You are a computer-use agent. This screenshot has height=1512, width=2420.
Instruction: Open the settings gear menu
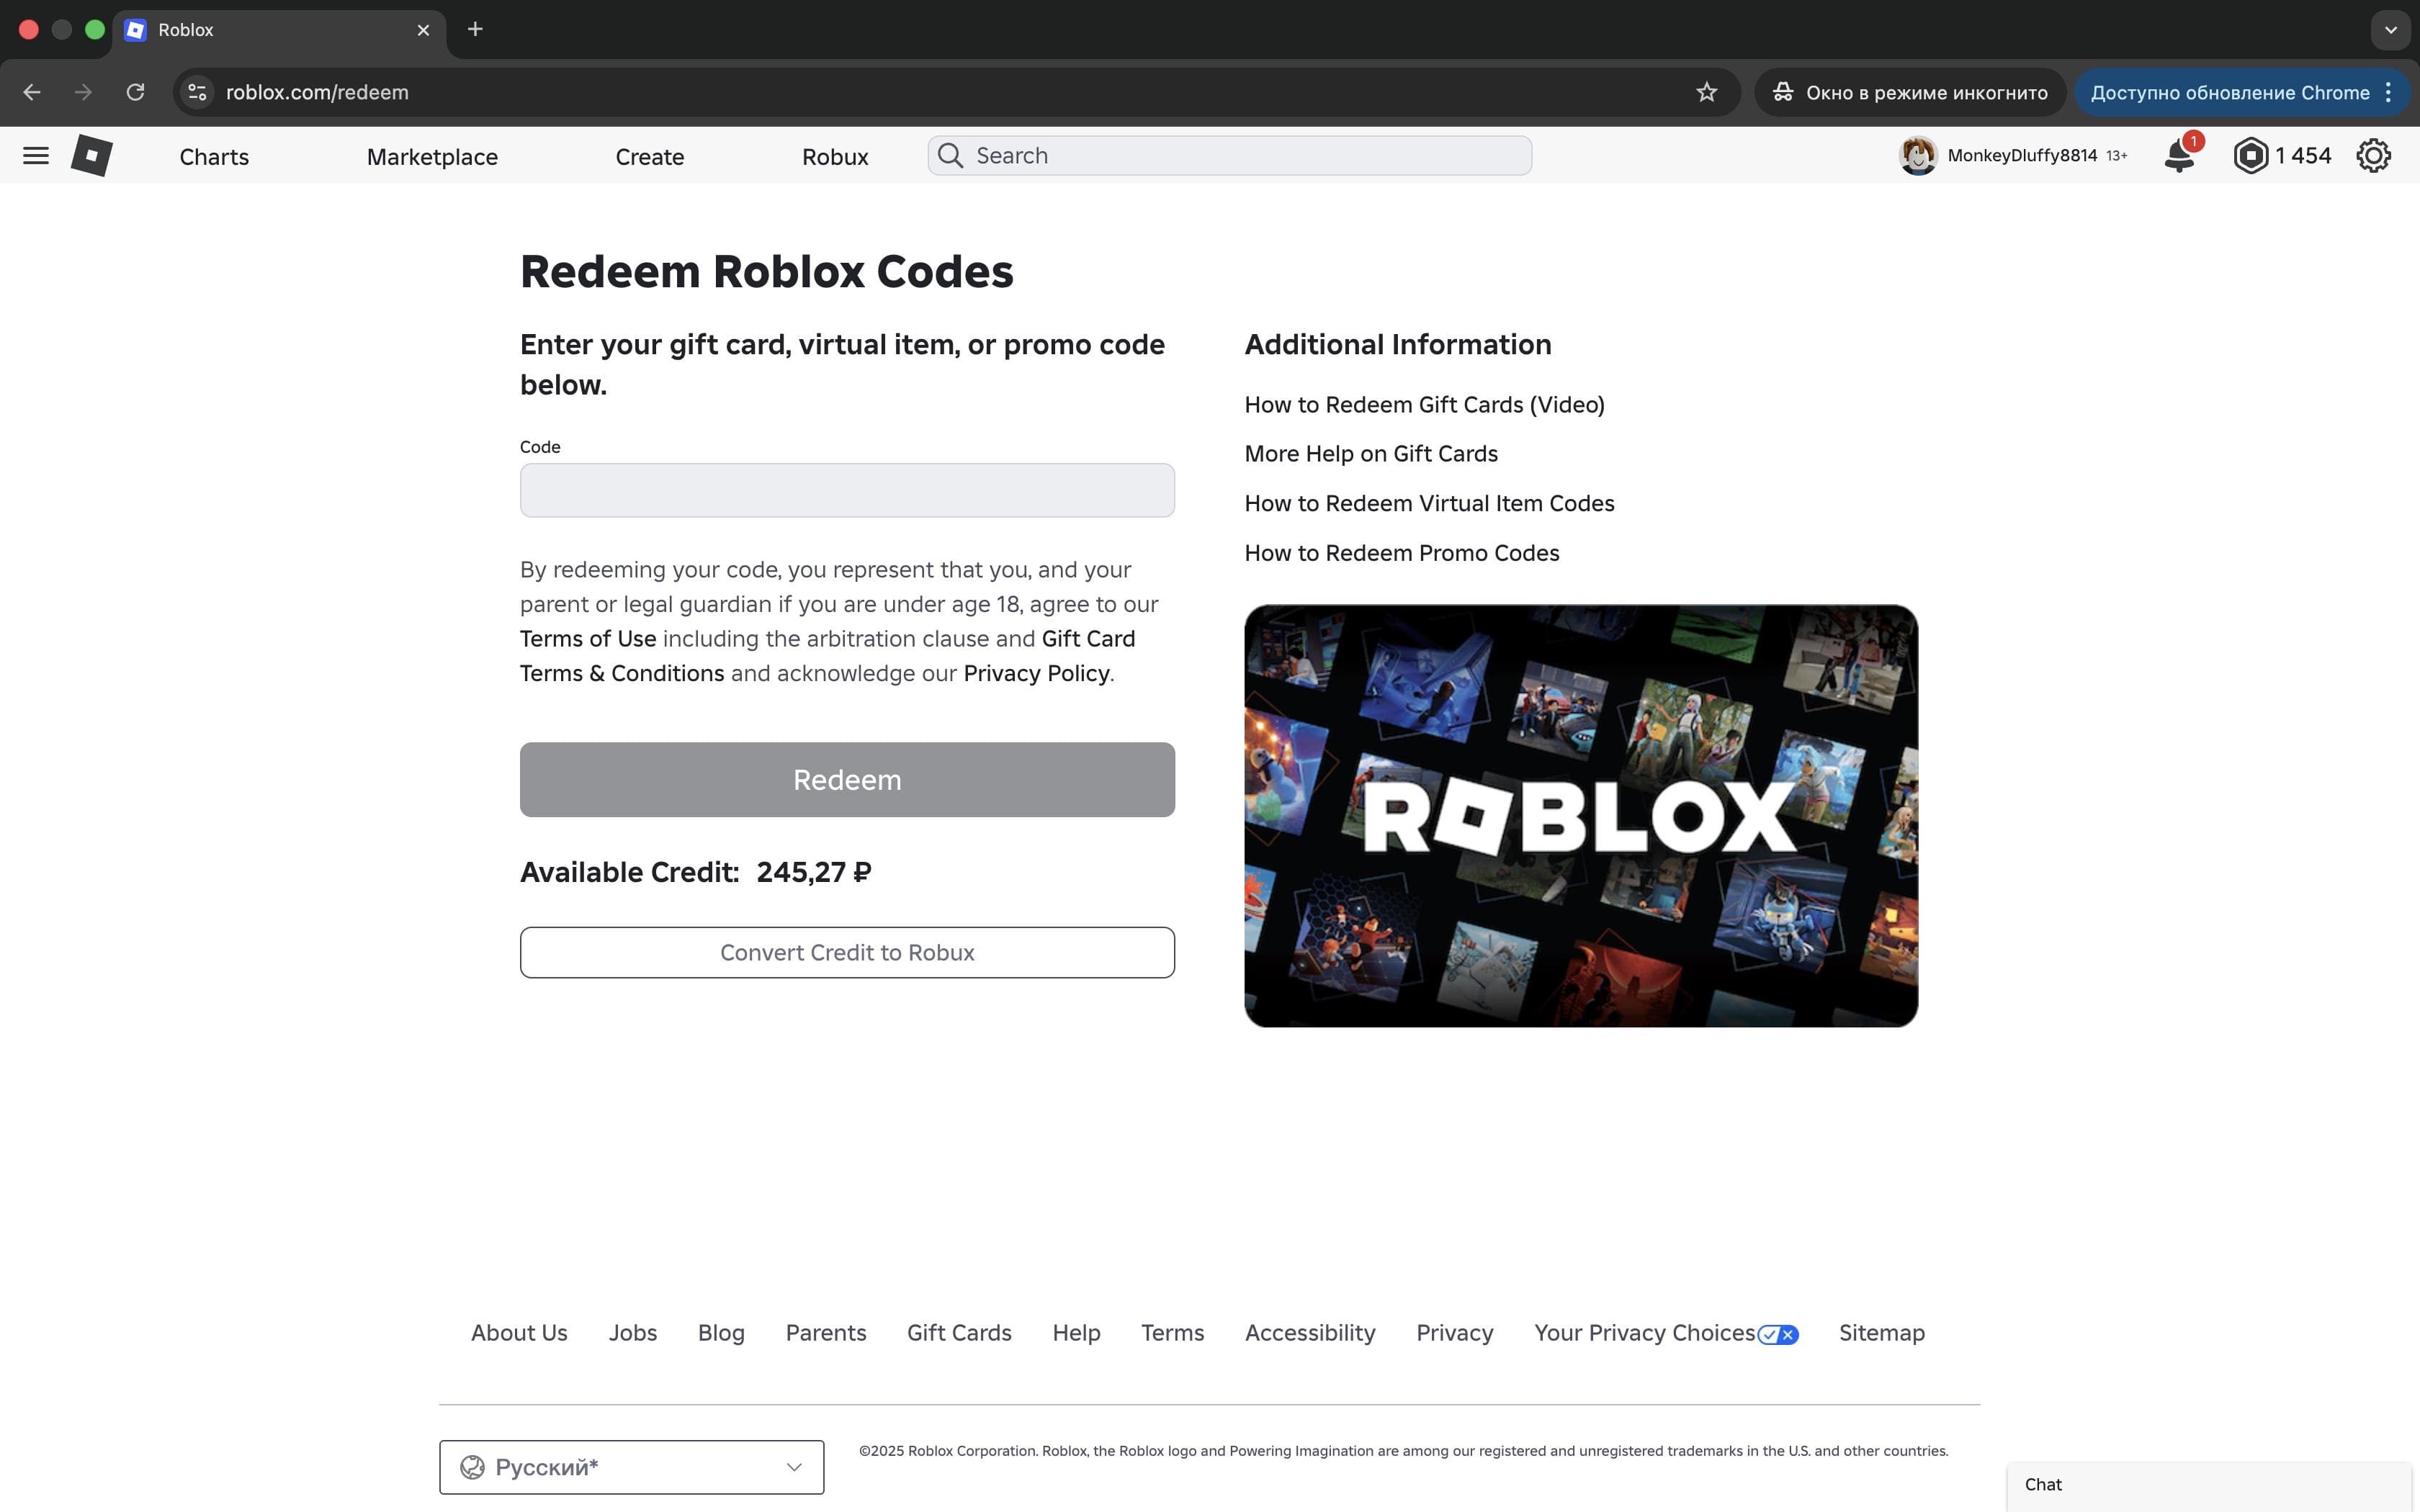(x=2373, y=155)
